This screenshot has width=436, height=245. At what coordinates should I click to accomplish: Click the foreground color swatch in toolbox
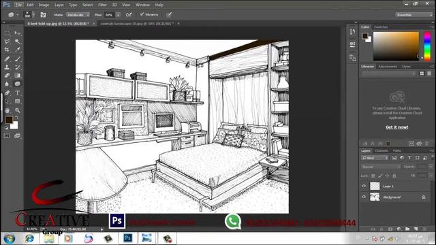(x=9, y=120)
